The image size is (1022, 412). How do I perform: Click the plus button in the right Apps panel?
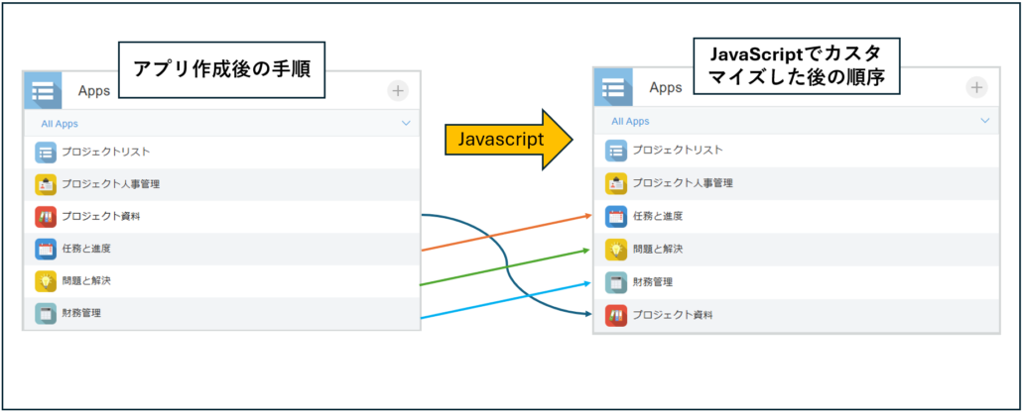977,87
